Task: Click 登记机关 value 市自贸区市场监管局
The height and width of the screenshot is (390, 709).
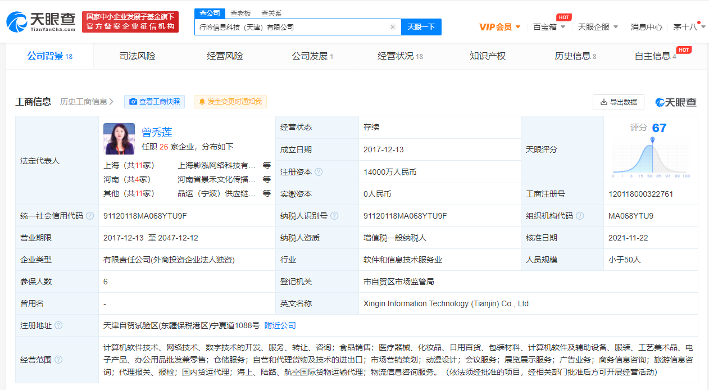Action: point(399,282)
